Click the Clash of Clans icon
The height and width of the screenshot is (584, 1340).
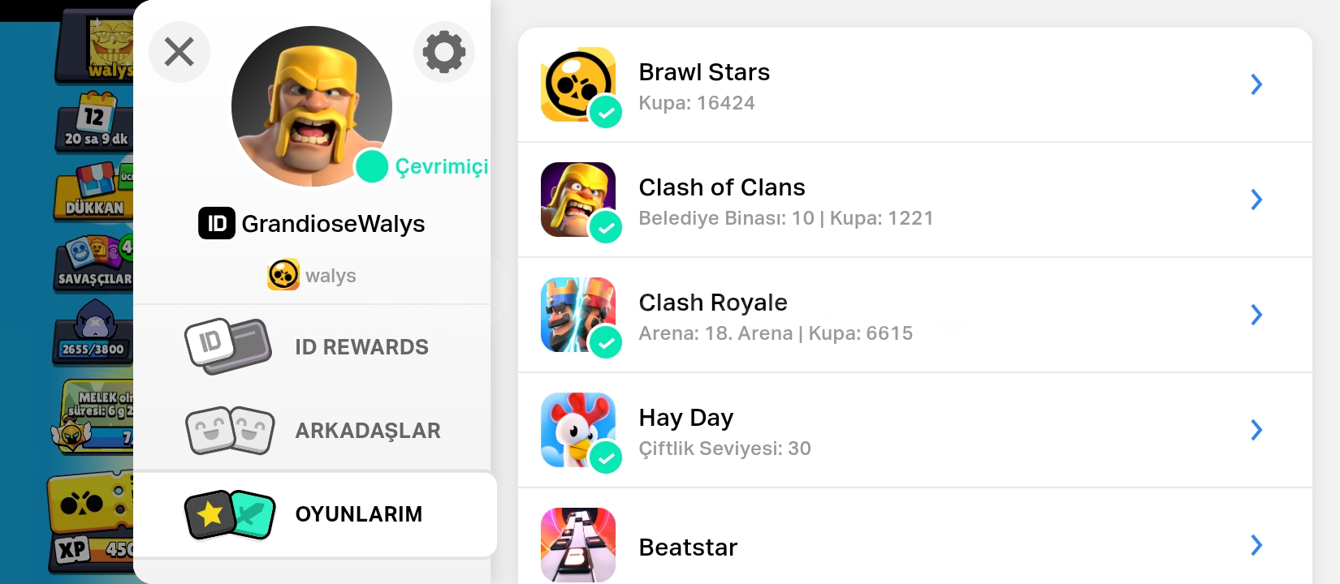(x=578, y=200)
